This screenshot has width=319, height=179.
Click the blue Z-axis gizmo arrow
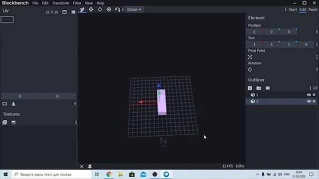159,85
